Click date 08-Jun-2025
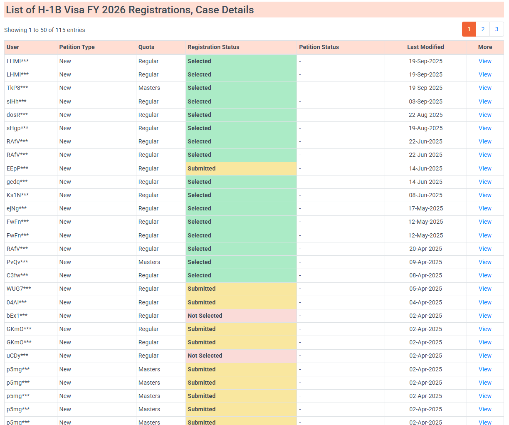509x425 pixels. pos(425,195)
